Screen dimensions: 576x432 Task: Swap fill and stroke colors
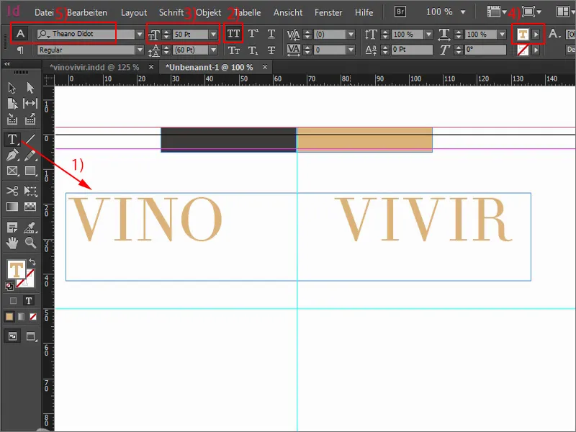click(32, 262)
